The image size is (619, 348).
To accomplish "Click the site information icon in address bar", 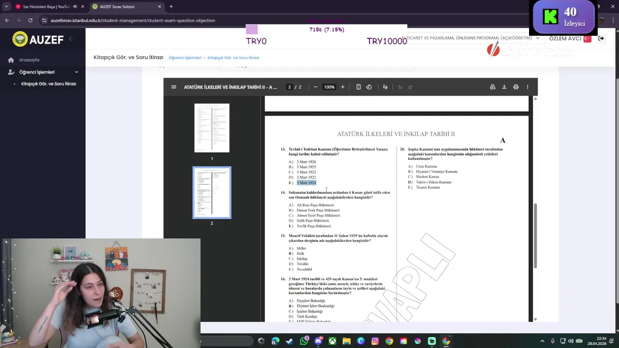I will 44,20.
